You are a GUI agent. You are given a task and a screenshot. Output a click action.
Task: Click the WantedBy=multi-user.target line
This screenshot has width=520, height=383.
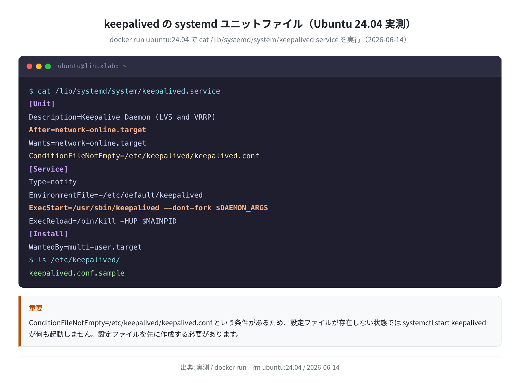(x=85, y=247)
